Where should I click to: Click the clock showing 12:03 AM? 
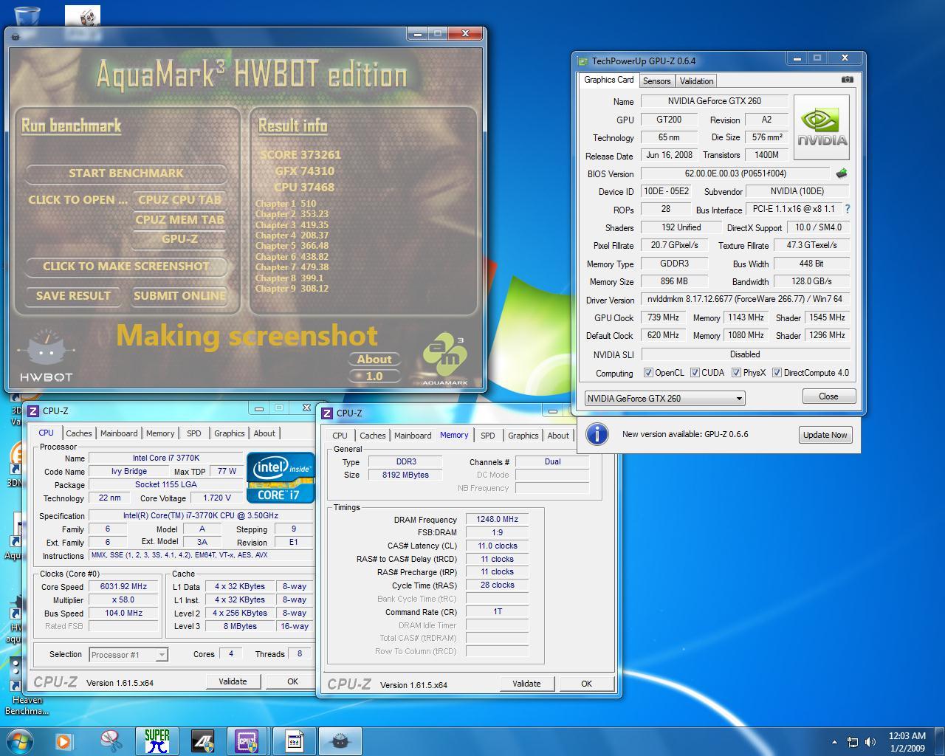[907, 736]
